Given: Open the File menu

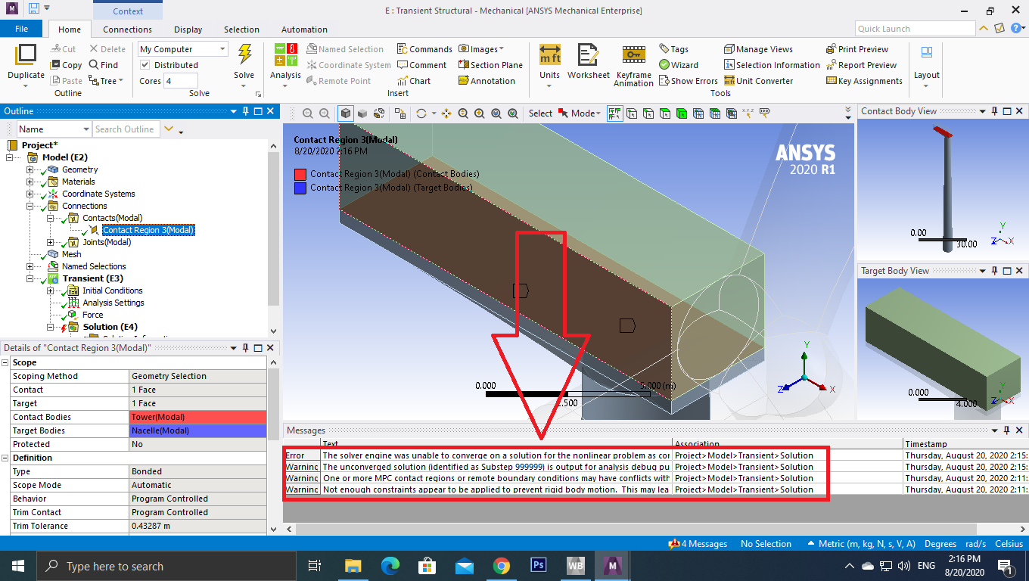Looking at the screenshot, I should (21, 29).
